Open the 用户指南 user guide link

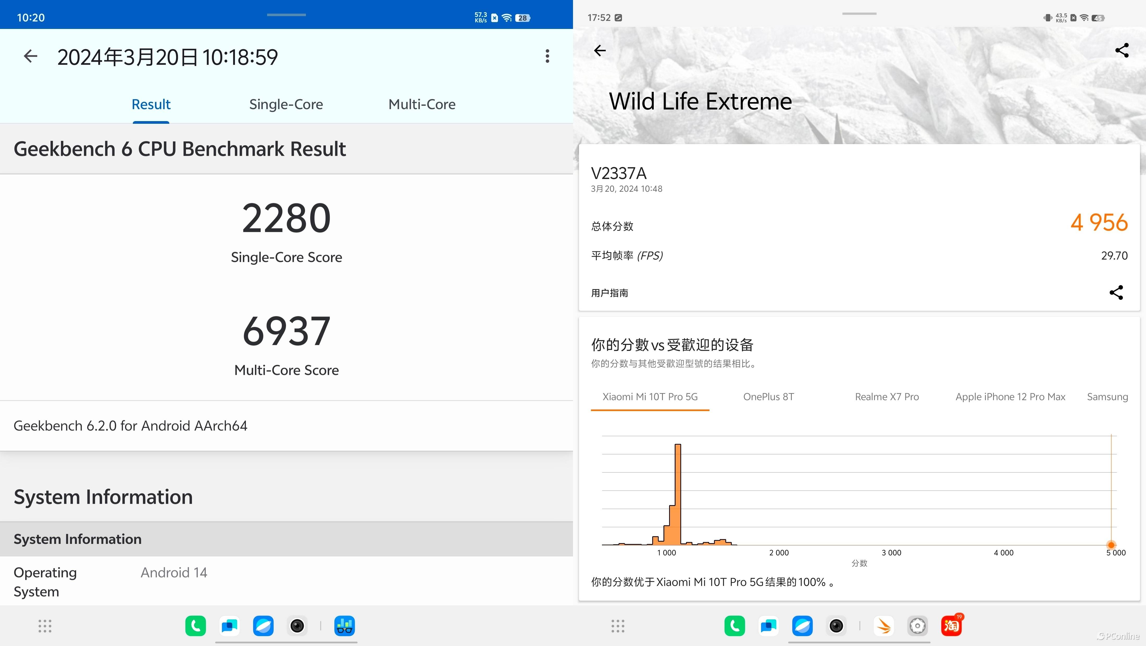tap(609, 293)
